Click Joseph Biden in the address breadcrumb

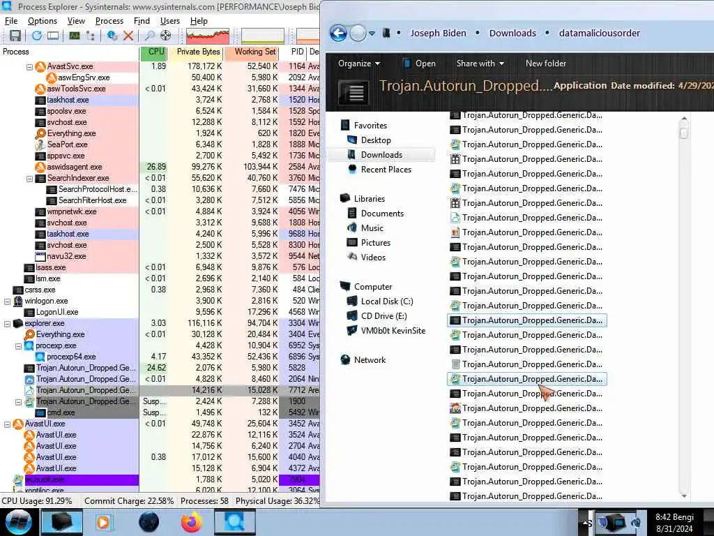pos(438,33)
